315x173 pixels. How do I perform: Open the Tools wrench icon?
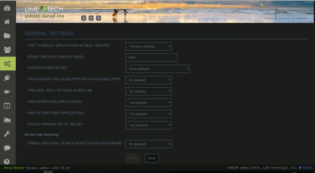pos(7,133)
